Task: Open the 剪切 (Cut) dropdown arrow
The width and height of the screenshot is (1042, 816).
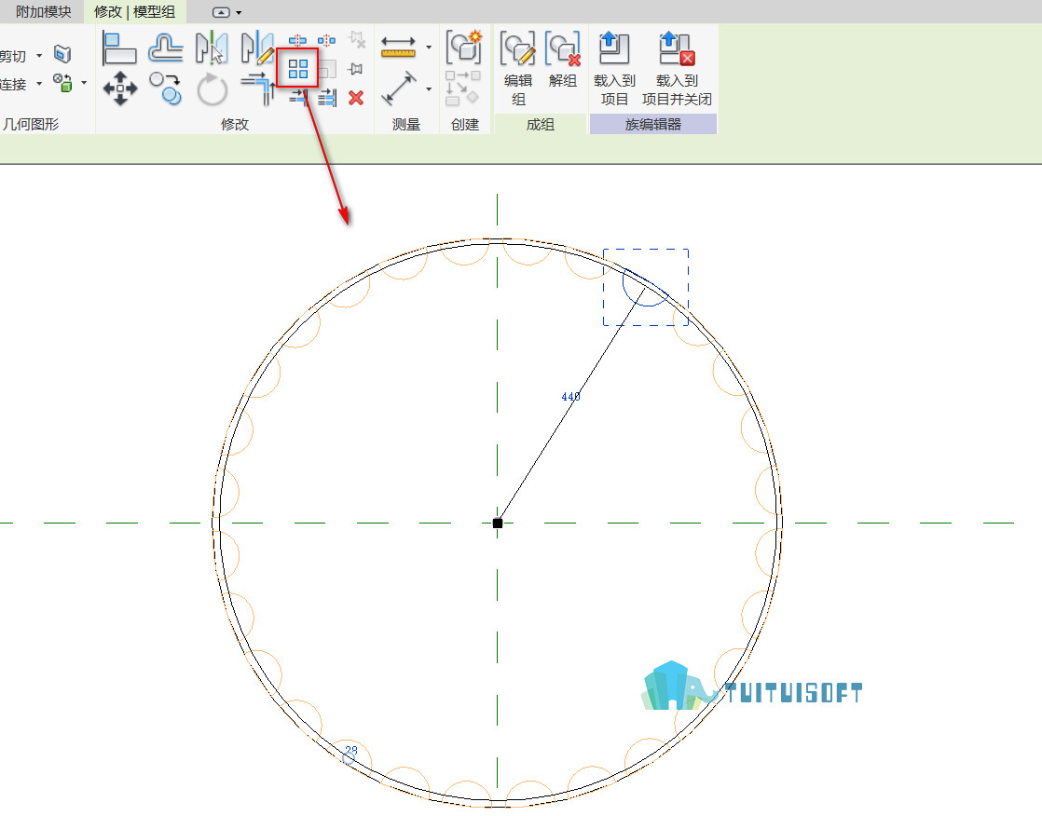Action: pyautogui.click(x=39, y=56)
